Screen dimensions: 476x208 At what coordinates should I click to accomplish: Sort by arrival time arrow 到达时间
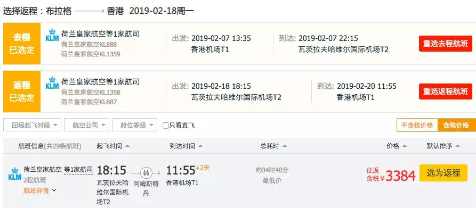click(x=200, y=146)
